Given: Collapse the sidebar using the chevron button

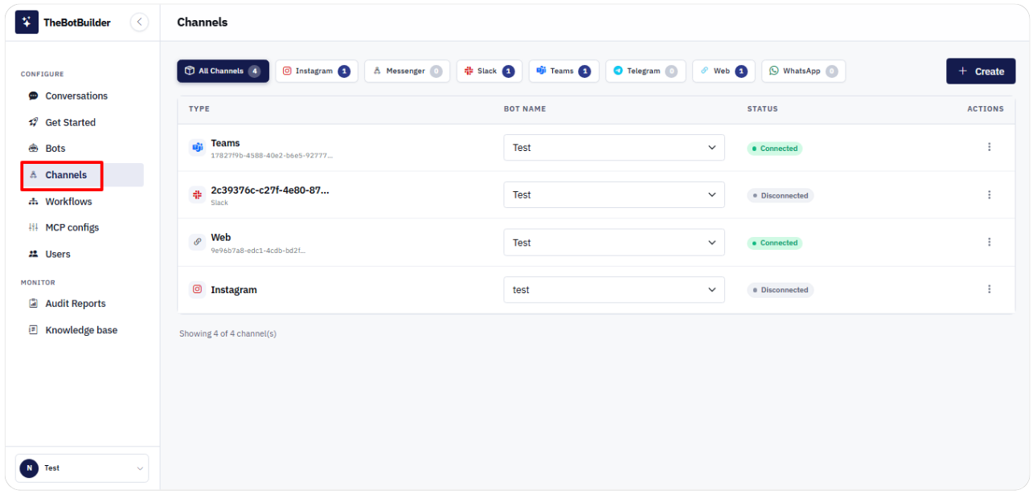Looking at the screenshot, I should click(x=139, y=22).
